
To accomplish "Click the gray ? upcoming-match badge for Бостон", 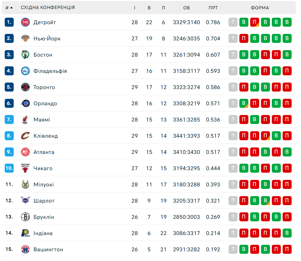I will pos(233,55).
